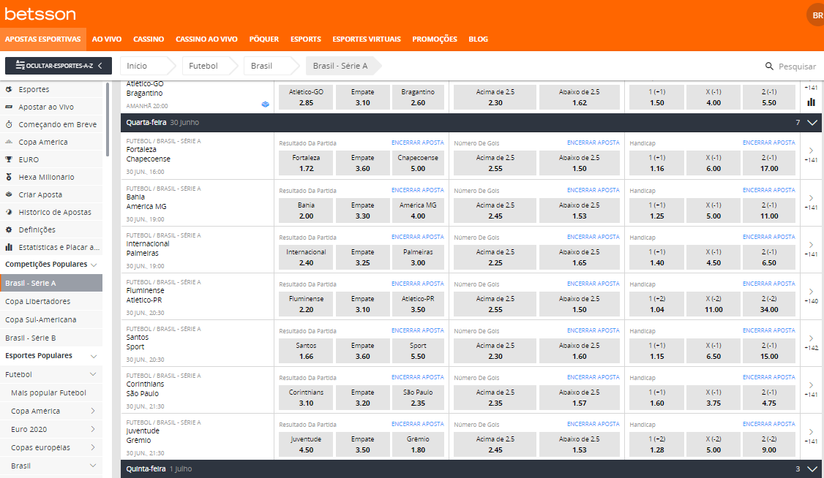The height and width of the screenshot is (478, 824).
Task: Click Encerrar Aposta for Fortaleza Resultado Da Partida
Action: point(418,143)
